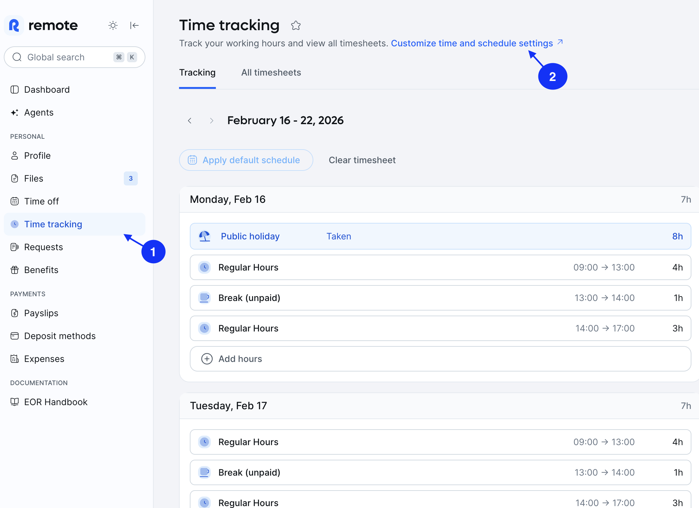The height and width of the screenshot is (508, 699).
Task: Click the Deposit methods card icon
Action: pos(15,336)
